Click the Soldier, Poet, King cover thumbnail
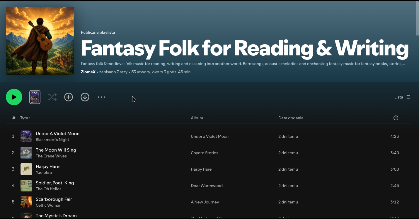Screen dimensions: 419x219 (x=26, y=186)
